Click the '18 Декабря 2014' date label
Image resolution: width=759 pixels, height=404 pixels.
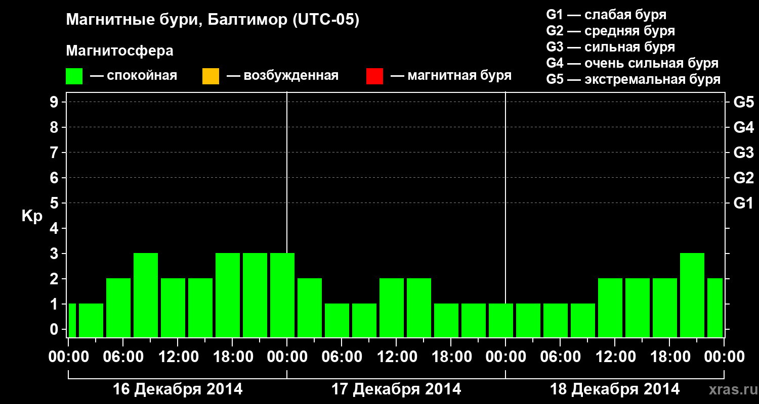(x=615, y=389)
